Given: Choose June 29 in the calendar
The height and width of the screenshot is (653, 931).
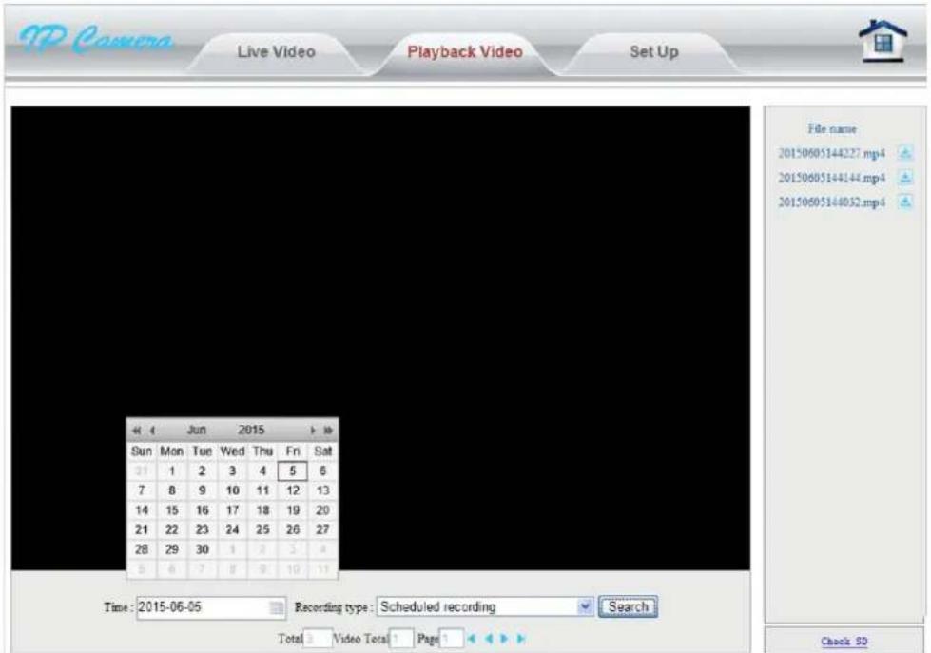Looking at the screenshot, I should coord(171,549).
